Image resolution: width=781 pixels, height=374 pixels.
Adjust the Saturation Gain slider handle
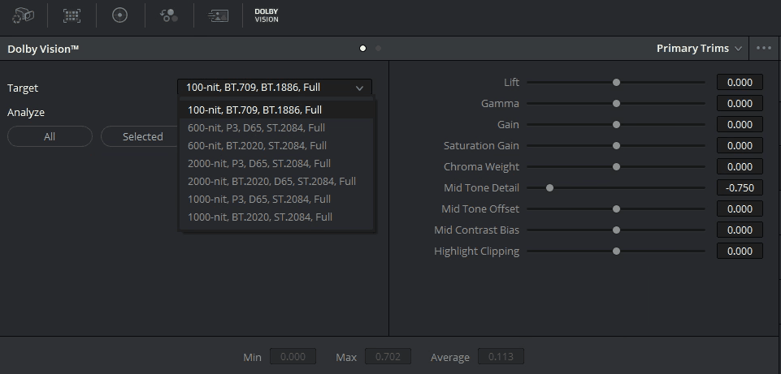click(x=616, y=146)
